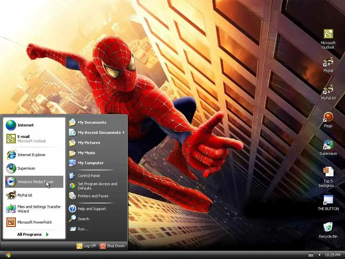This screenshot has height=259, width=345.
Task: Click the Supermium icon in Start menu
Action: [11, 168]
